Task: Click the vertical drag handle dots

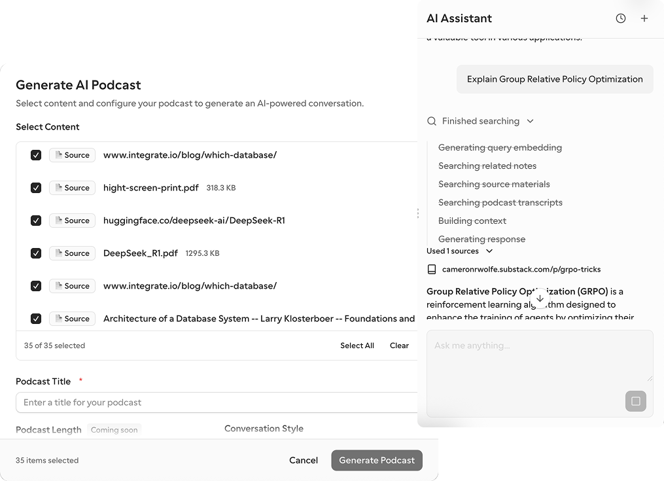Action: [418, 213]
